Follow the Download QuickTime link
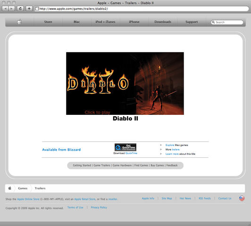 coord(131,153)
